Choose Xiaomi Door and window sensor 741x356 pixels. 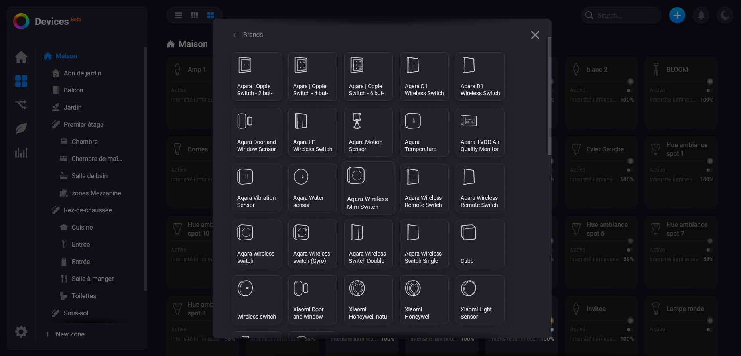coord(313,300)
